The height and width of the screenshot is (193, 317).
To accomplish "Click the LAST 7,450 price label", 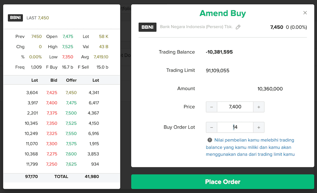I will click(37, 18).
